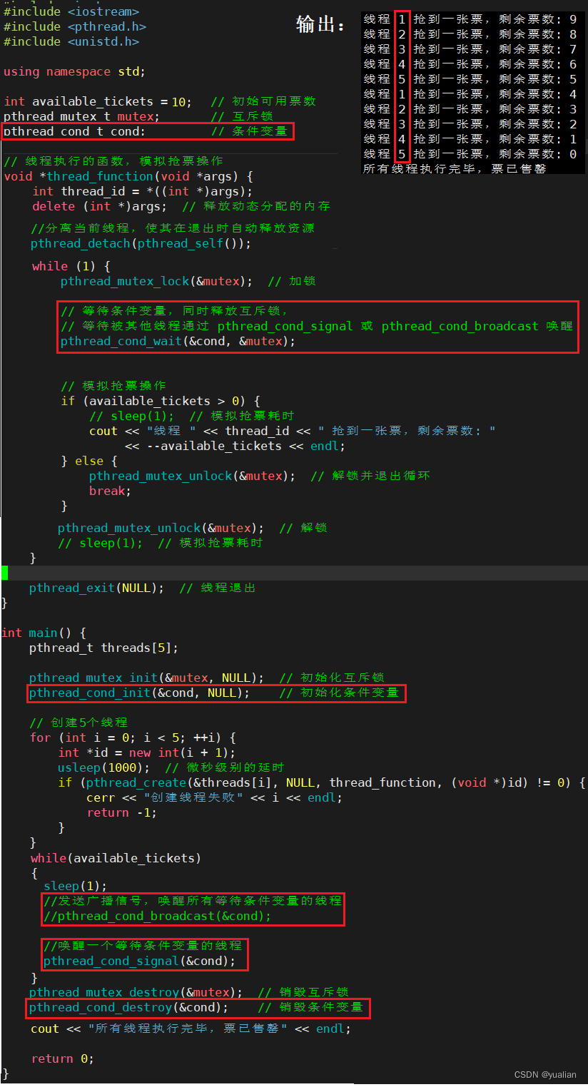This screenshot has width=588, height=1087.
Task: Click the pthread_detach(pthread_self()) call
Action: (141, 243)
